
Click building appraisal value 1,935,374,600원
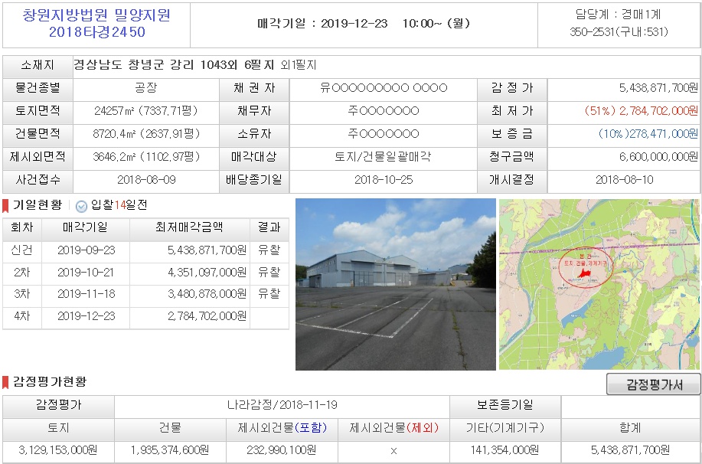pos(170,450)
